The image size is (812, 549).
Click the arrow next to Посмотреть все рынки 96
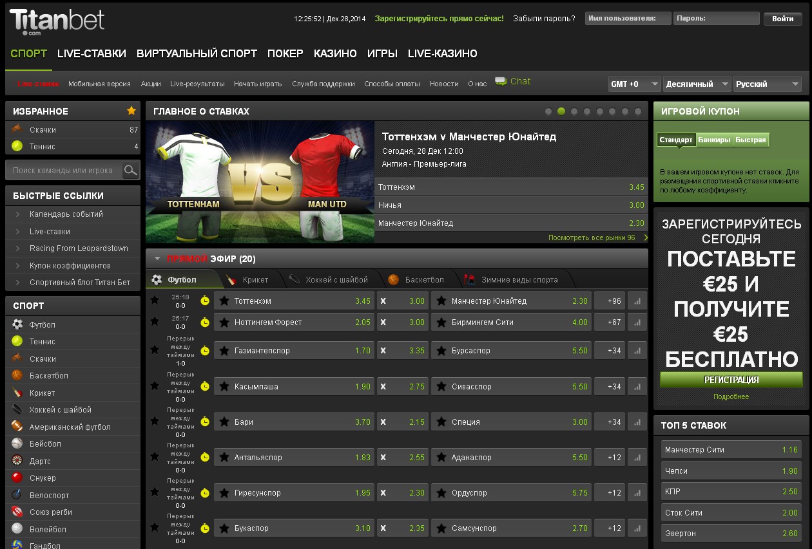click(645, 237)
